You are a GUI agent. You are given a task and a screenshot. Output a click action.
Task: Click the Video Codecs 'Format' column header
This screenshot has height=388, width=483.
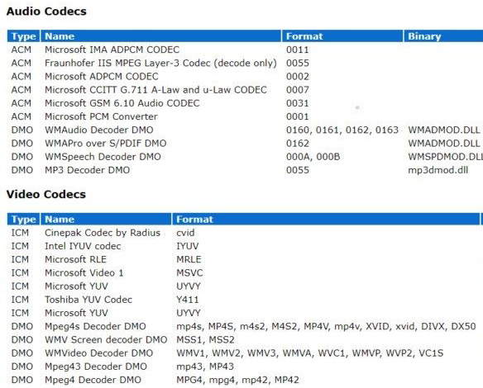[x=326, y=220]
